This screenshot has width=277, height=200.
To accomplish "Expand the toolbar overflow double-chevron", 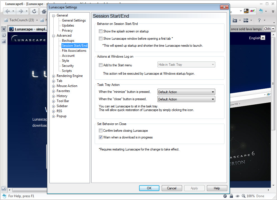I will (273, 11).
